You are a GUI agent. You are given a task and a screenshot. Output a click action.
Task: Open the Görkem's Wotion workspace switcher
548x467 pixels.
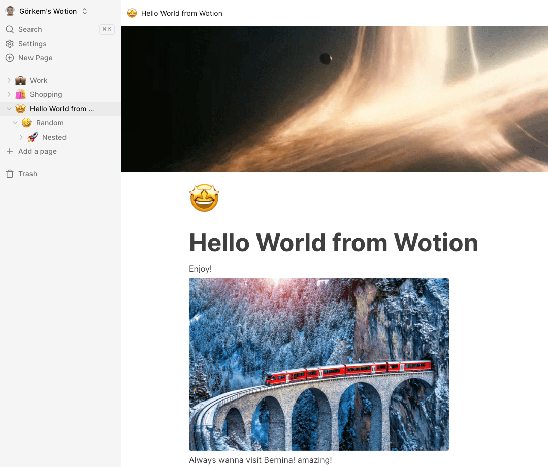pyautogui.click(x=85, y=11)
